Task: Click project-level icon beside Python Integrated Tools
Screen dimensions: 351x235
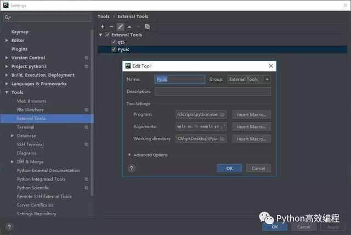Action: click(x=86, y=179)
